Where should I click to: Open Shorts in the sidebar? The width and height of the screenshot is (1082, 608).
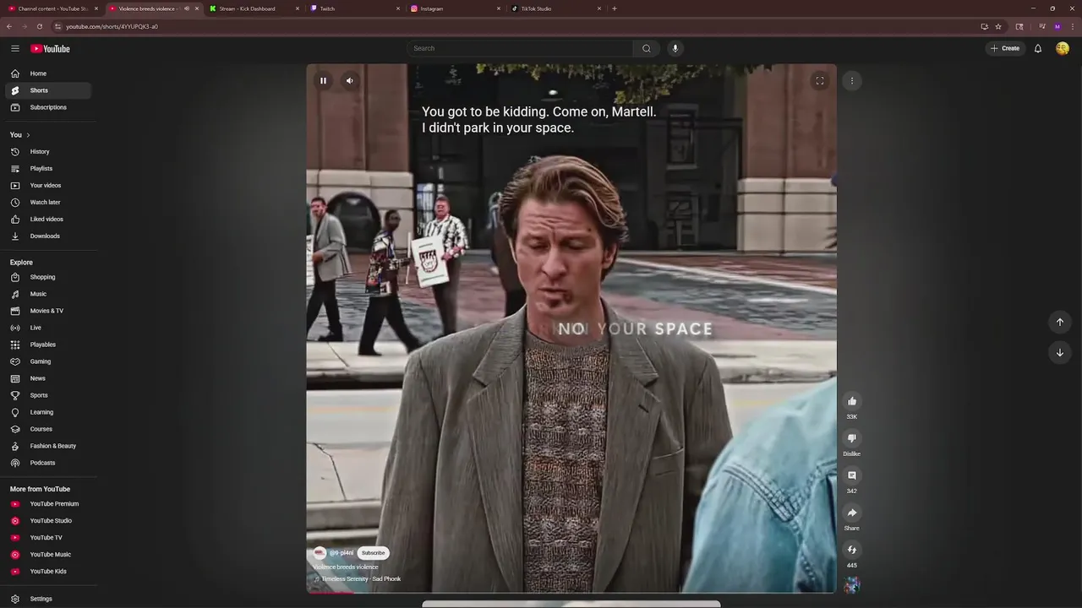pos(48,90)
